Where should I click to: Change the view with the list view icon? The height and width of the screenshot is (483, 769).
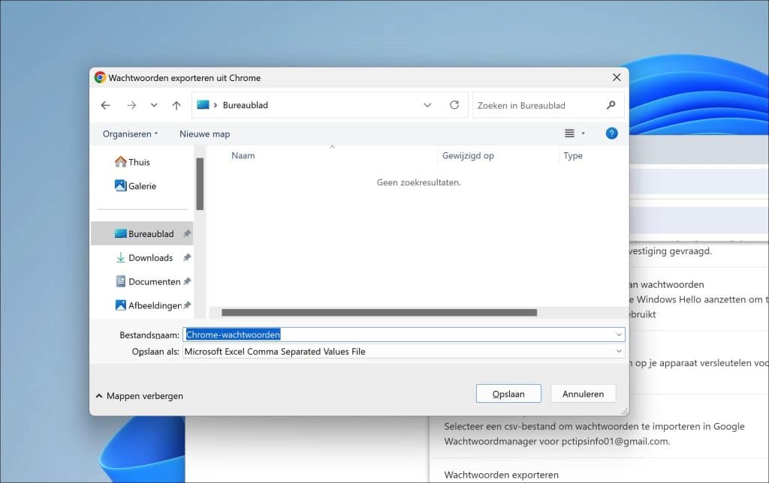pos(569,133)
